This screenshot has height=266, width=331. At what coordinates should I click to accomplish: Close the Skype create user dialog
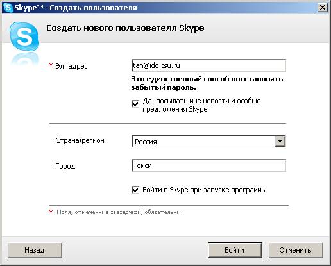point(322,8)
